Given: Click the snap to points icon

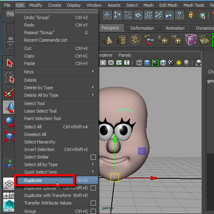Looking at the screenshot, I should click(x=128, y=15).
